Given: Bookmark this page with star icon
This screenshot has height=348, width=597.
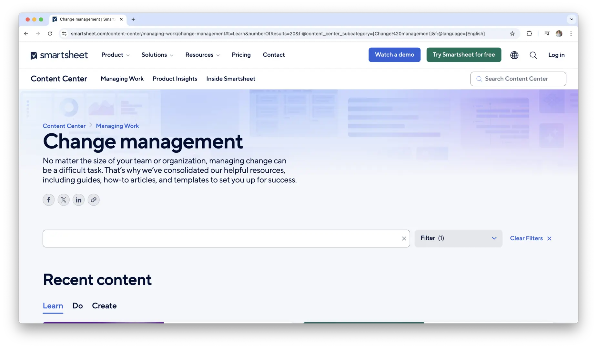Looking at the screenshot, I should (512, 34).
